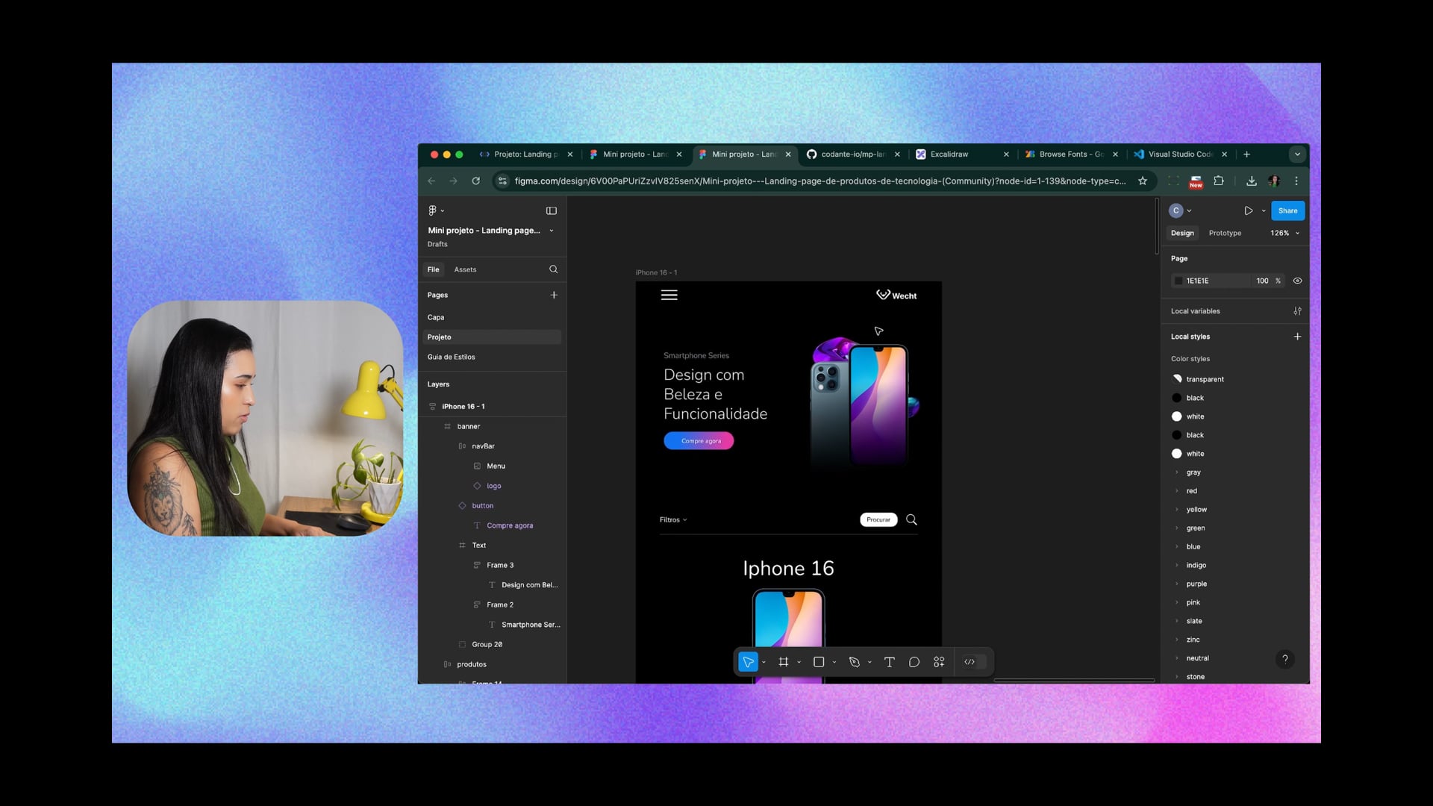Toggle the sidebar collapse icon
The width and height of the screenshot is (1433, 806).
click(552, 210)
